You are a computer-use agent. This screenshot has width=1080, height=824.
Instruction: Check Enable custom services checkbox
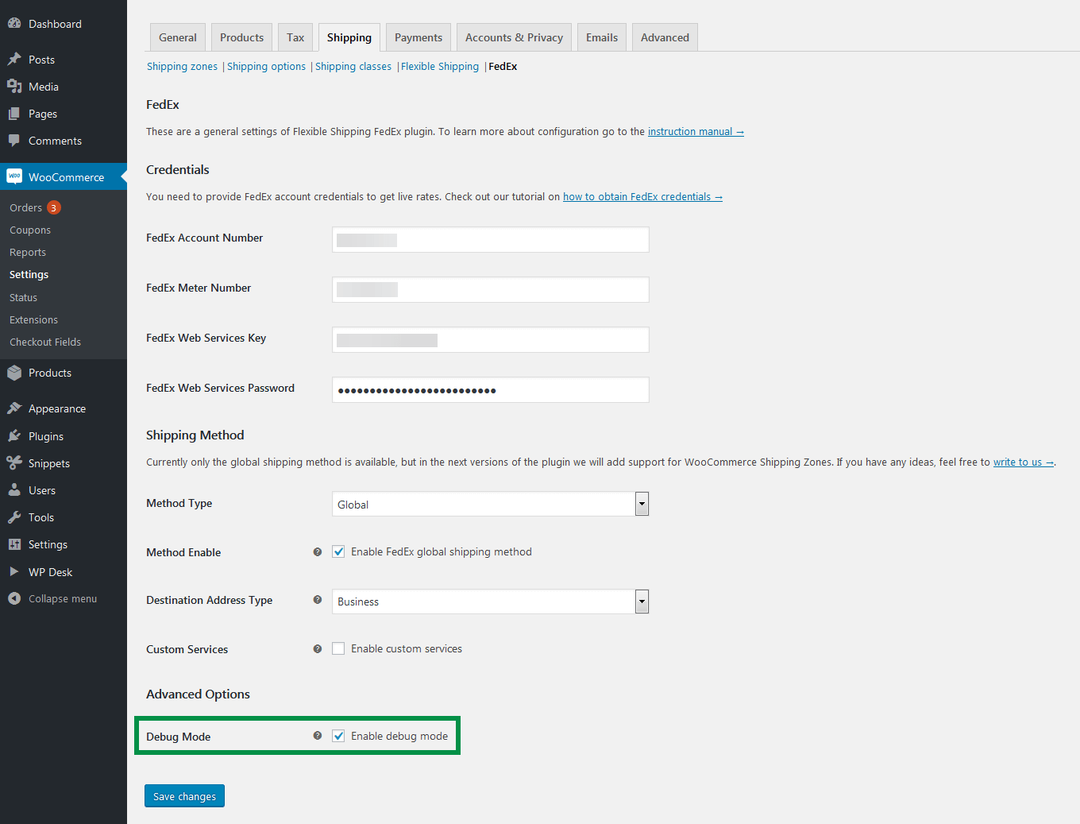point(338,648)
